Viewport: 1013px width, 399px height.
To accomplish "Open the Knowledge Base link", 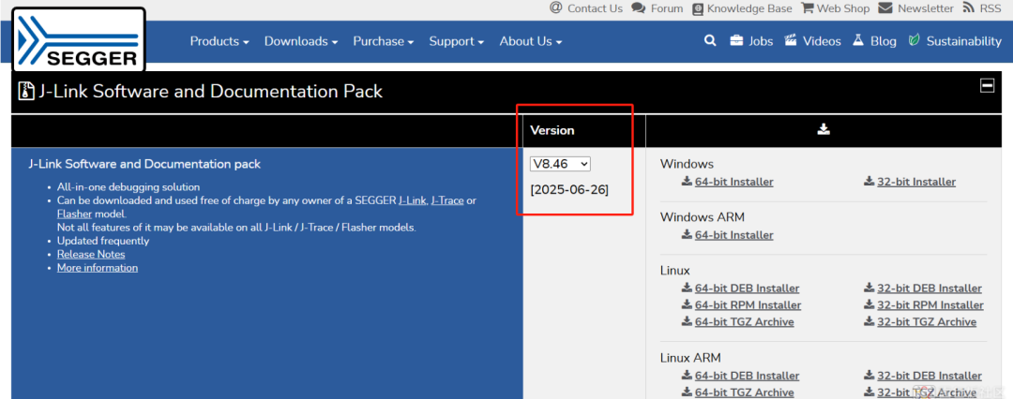I will [742, 8].
